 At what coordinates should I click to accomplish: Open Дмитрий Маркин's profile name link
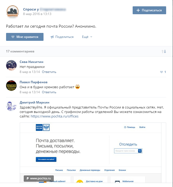pos(34,102)
